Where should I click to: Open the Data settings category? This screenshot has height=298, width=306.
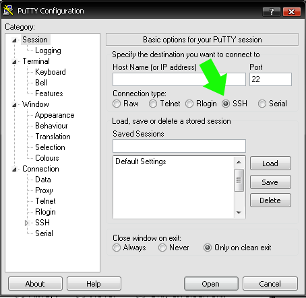(43, 180)
